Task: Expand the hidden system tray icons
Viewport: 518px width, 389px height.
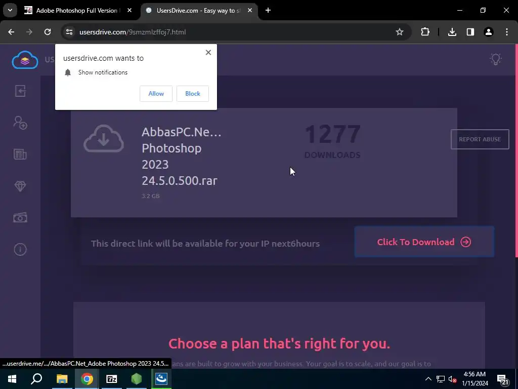Action: coord(428,379)
